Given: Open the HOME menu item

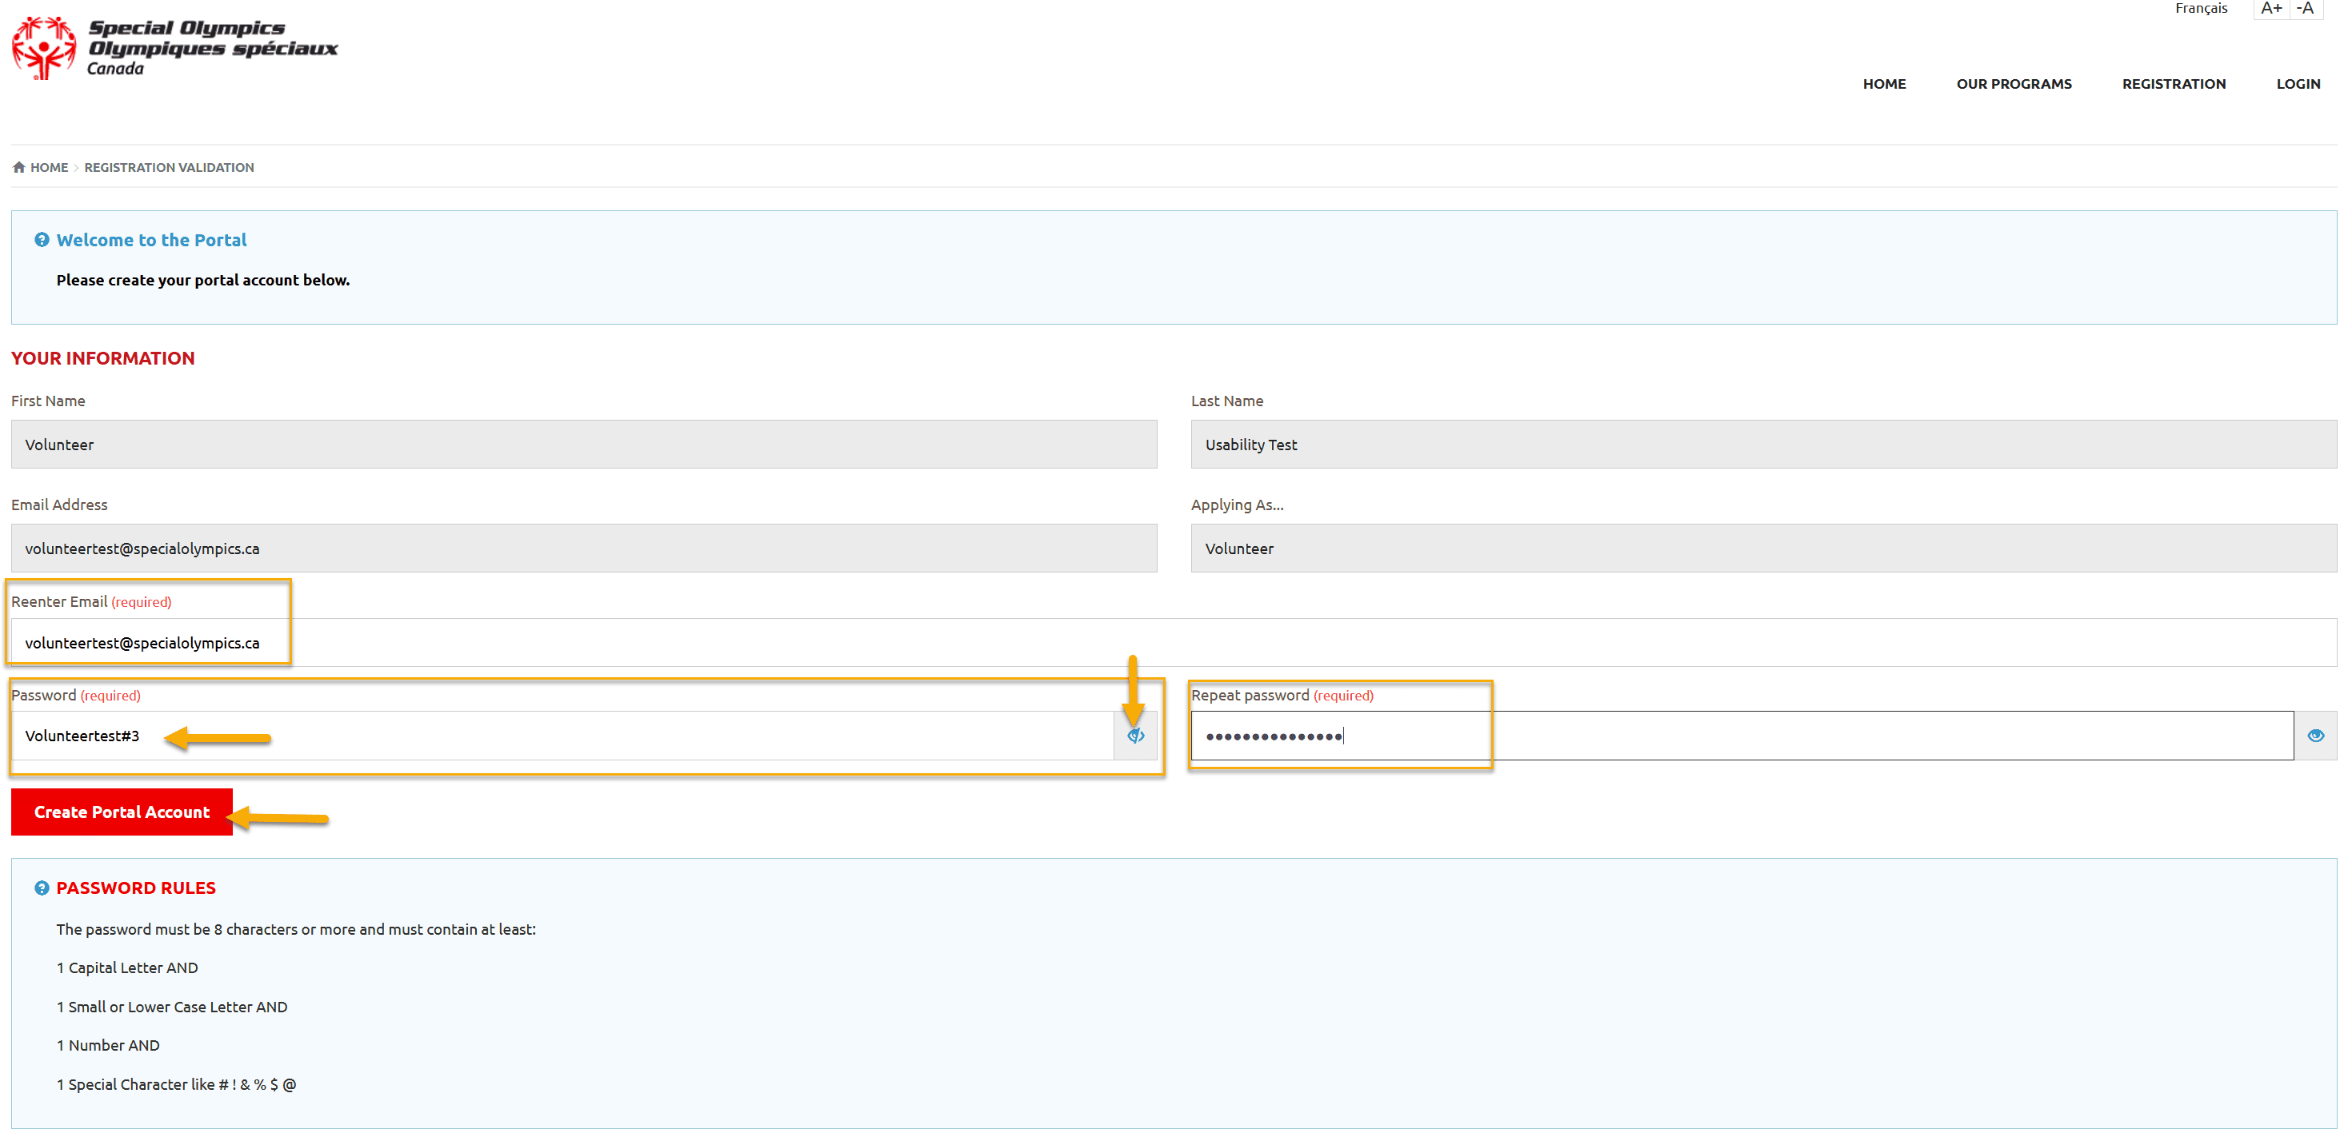Looking at the screenshot, I should point(1883,84).
